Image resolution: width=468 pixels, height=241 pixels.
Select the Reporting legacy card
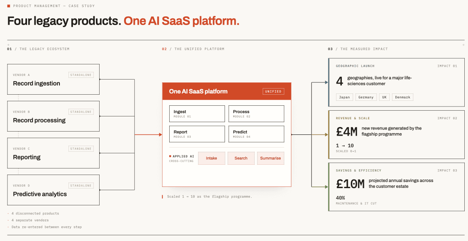click(x=53, y=153)
